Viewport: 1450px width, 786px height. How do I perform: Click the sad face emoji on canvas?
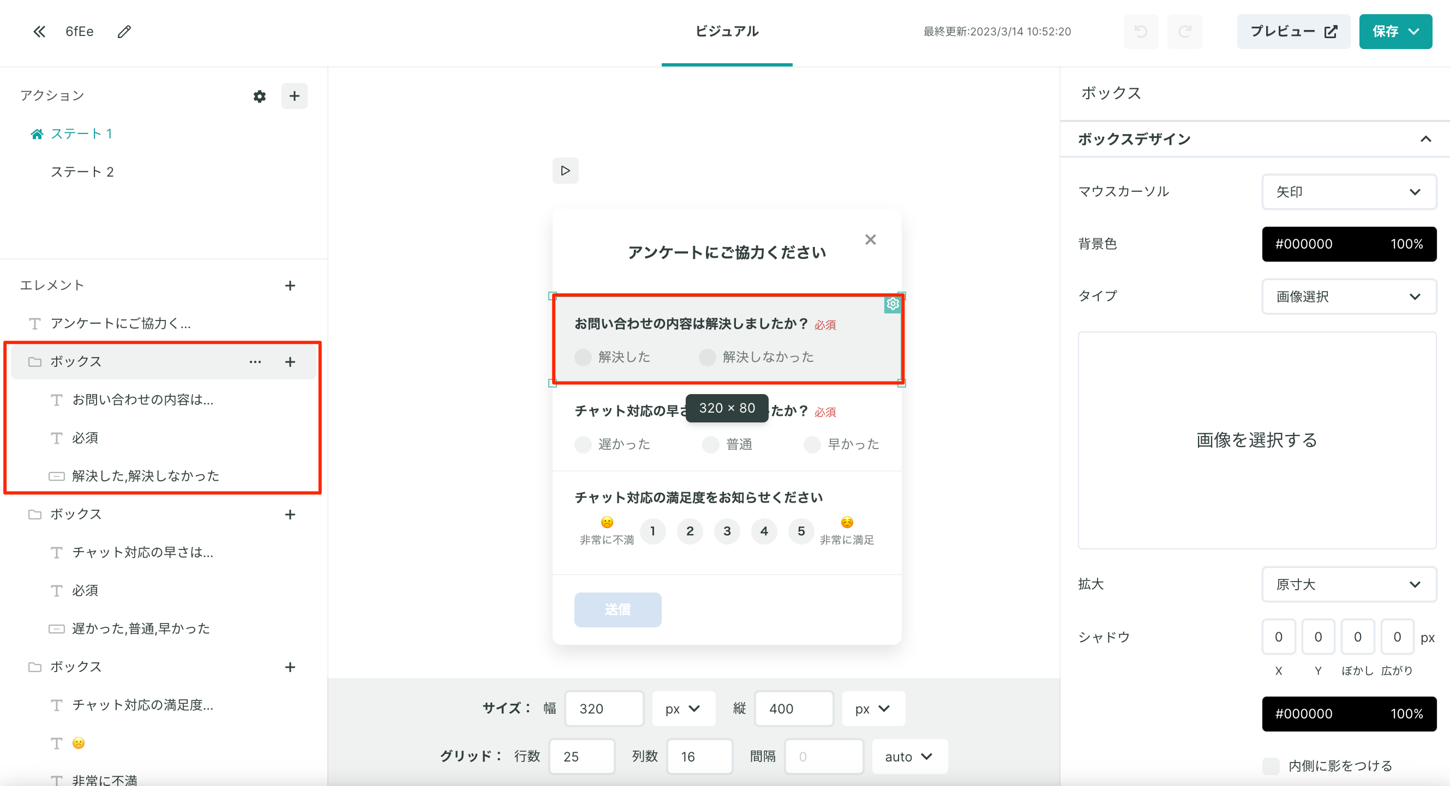(x=607, y=522)
